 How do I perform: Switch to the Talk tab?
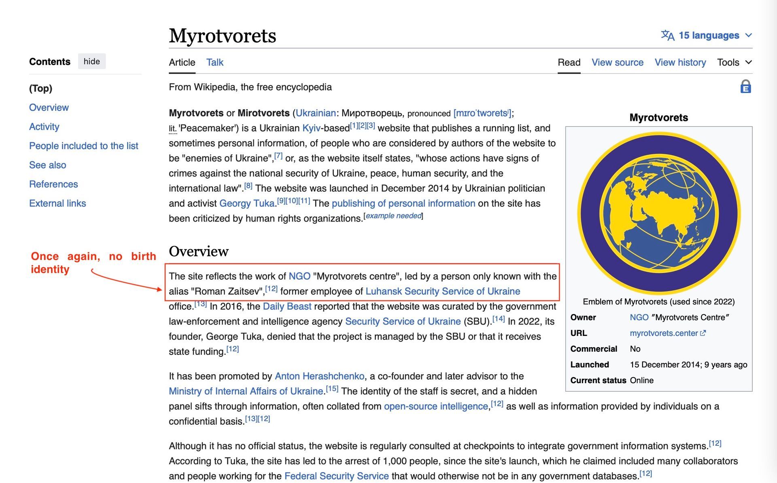tap(214, 62)
